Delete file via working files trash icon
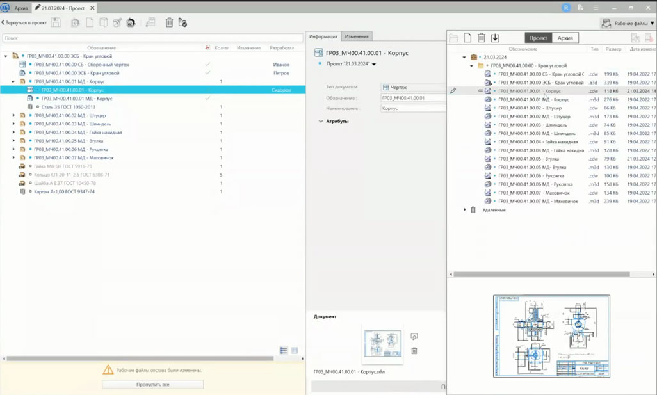The image size is (657, 395). point(482,38)
